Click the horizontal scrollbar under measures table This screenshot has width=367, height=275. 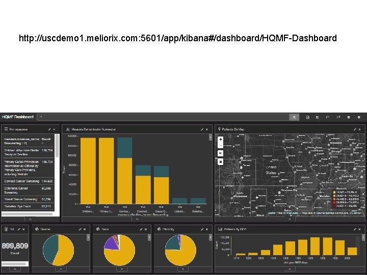pos(27,214)
